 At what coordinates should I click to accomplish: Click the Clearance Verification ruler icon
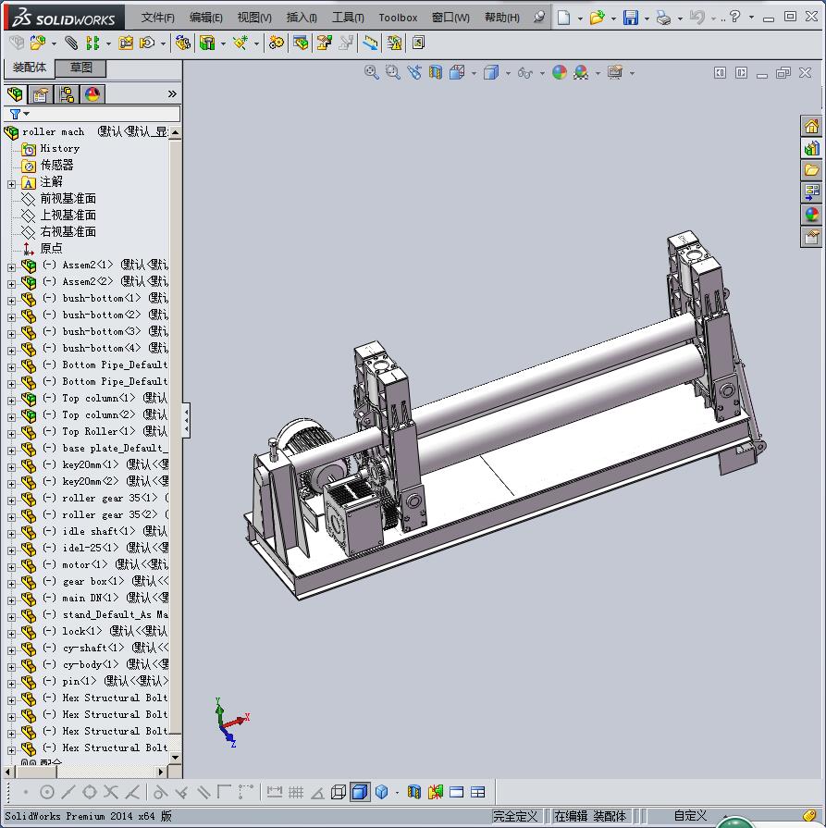click(x=370, y=43)
